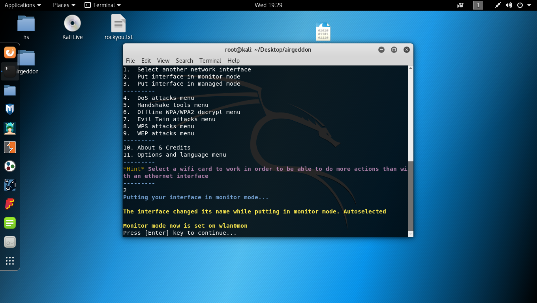
Task: Open the terminal Edit menu
Action: [x=146, y=61]
